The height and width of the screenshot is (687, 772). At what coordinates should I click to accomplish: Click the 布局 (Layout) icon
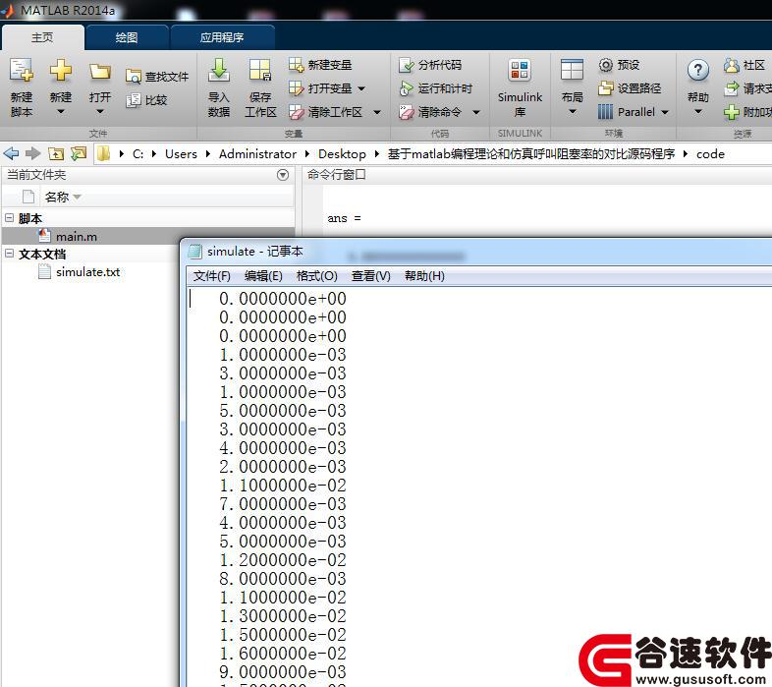(x=572, y=70)
